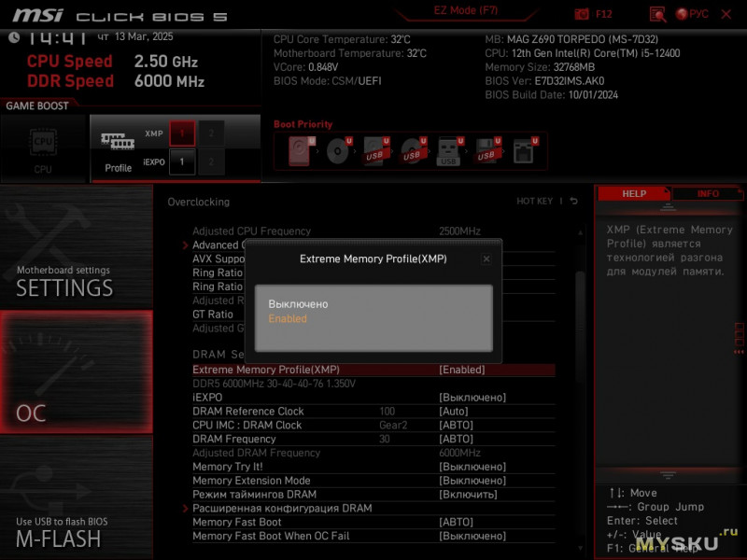Open the SETTINGS motherboard section
The image size is (747, 560).
(x=77, y=246)
